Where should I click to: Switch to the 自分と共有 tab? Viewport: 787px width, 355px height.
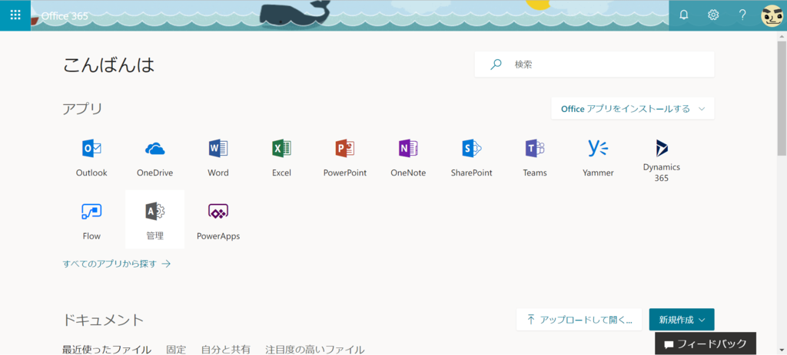click(x=226, y=350)
